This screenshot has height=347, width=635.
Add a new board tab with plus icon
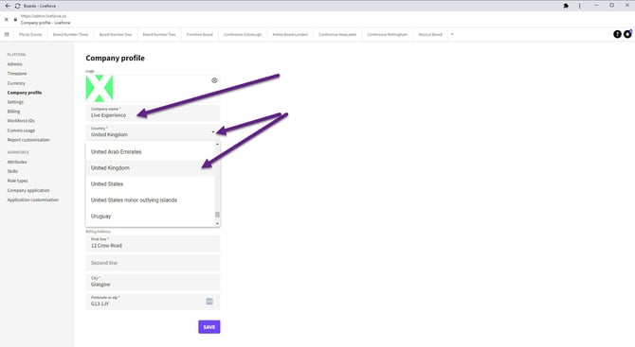click(x=452, y=34)
